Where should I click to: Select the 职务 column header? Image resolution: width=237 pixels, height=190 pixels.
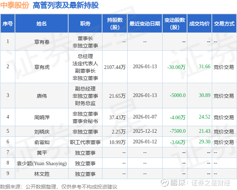[85, 24]
